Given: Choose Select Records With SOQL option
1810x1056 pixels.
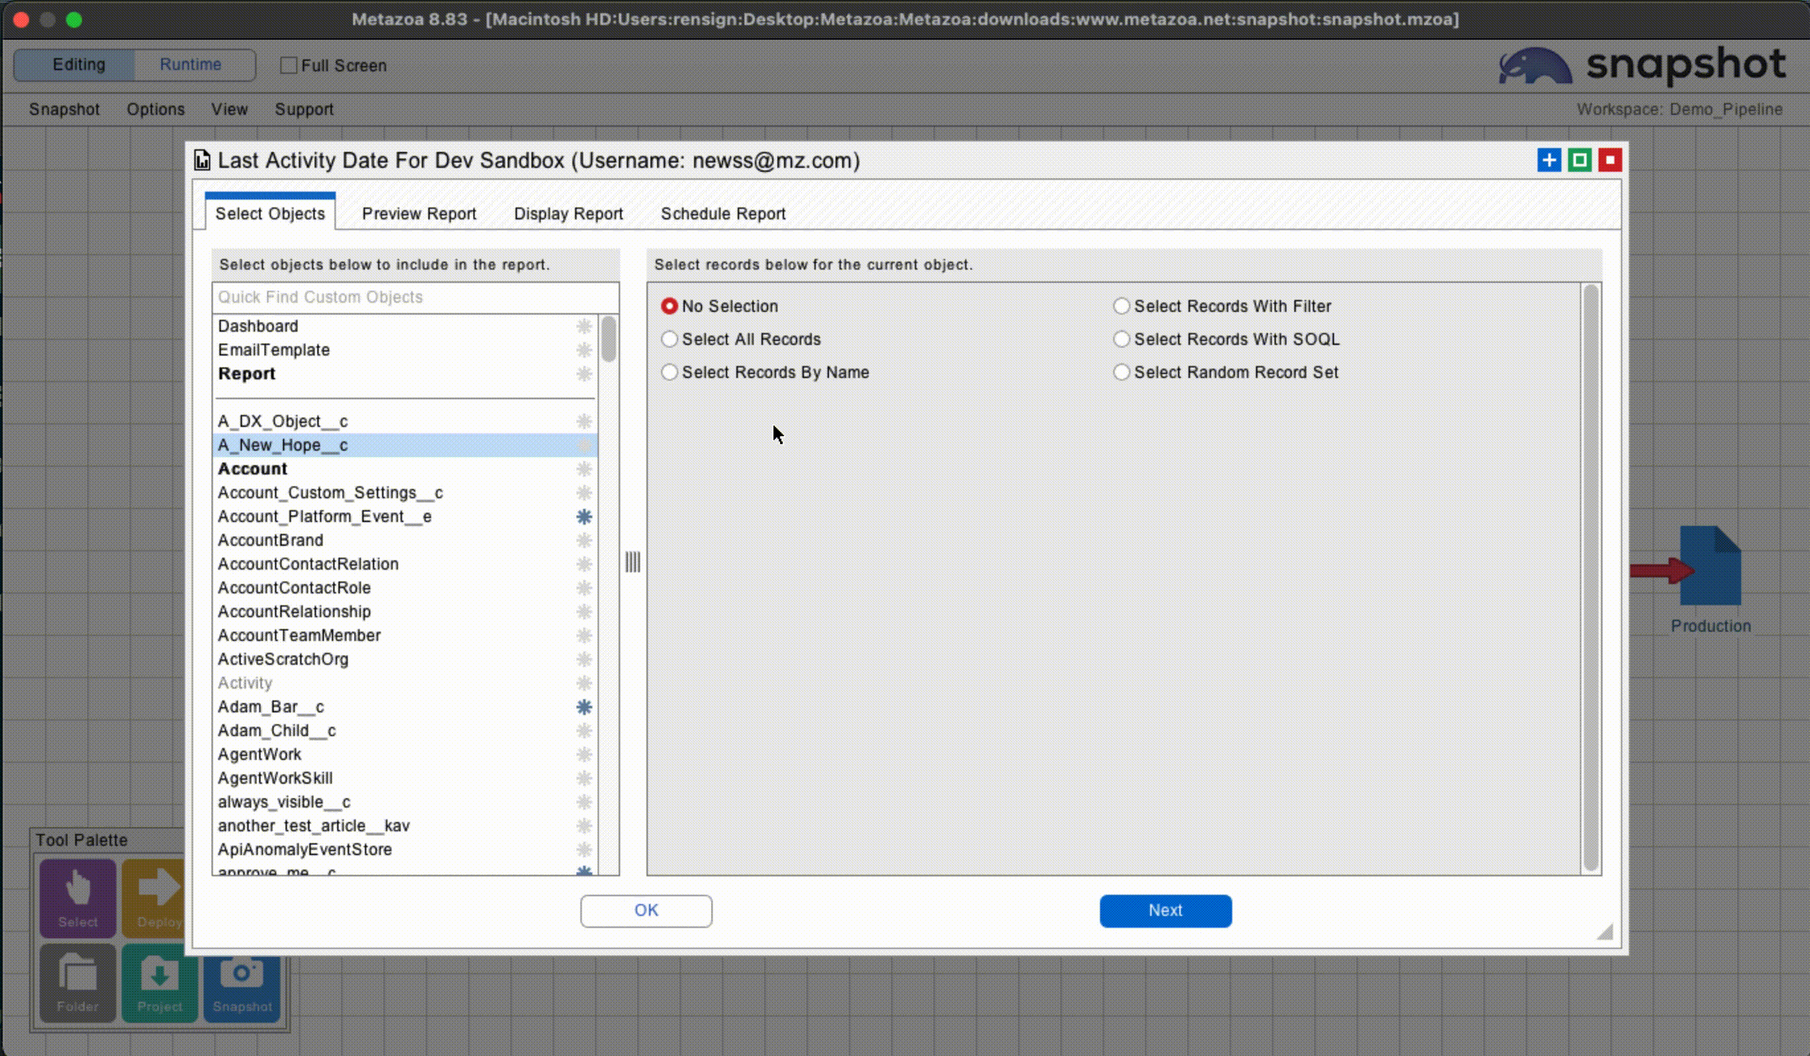Looking at the screenshot, I should pos(1121,340).
